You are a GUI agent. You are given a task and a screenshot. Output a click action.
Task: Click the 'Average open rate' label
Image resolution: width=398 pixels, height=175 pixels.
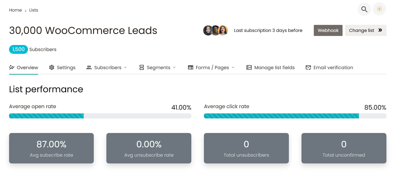click(33, 106)
